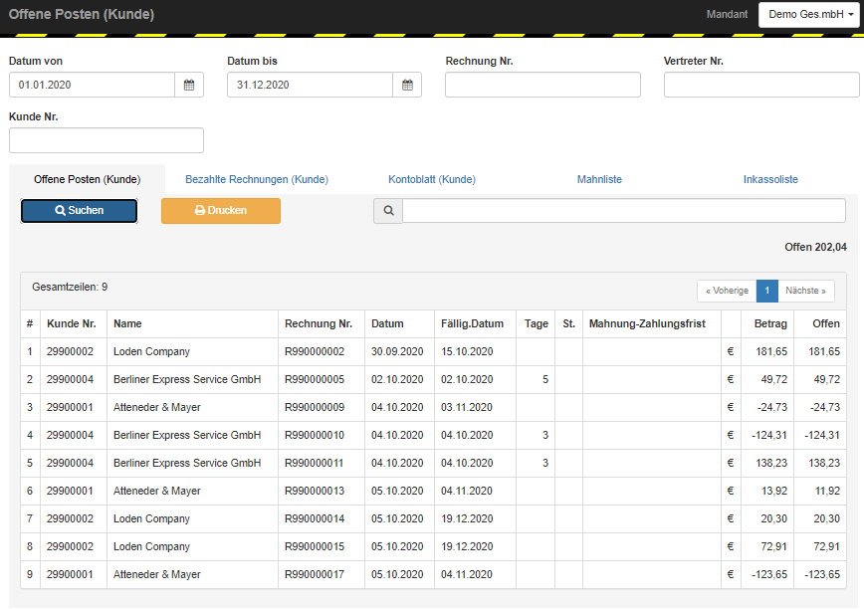864x609 pixels.
Task: Click the Offene Posten (Kunde) page title
Action: 82,14
